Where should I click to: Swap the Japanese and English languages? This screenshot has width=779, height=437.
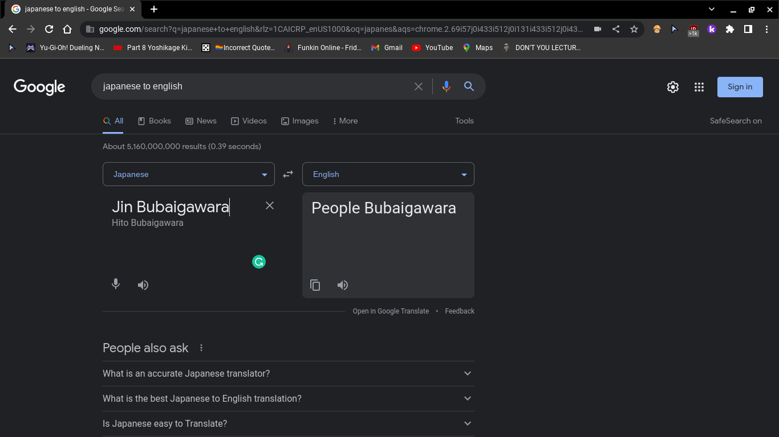(x=288, y=174)
